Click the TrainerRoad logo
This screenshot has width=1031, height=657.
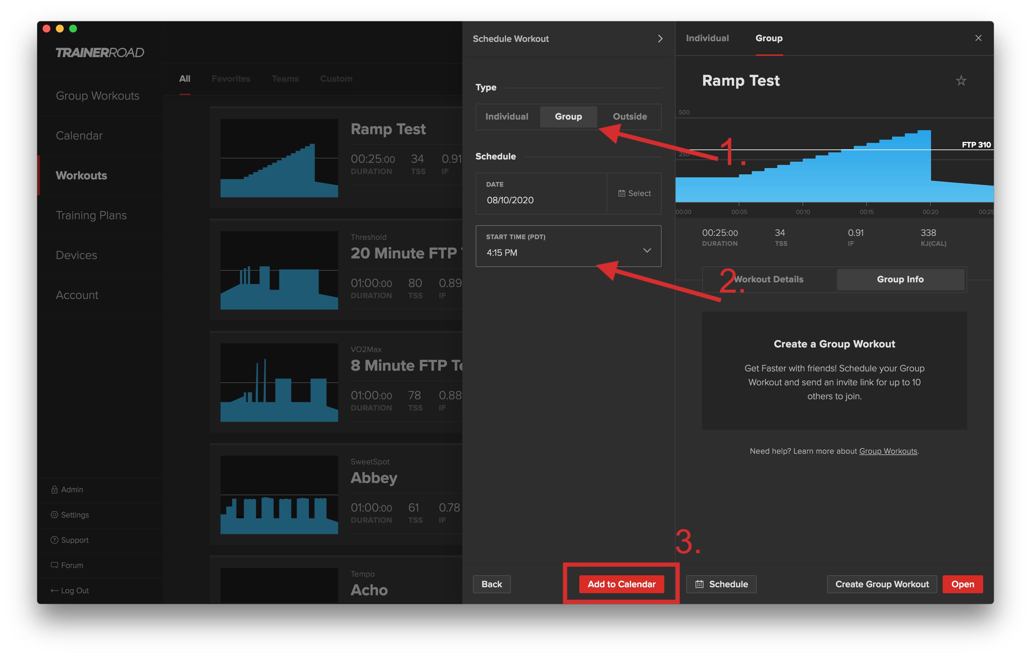[x=100, y=52]
